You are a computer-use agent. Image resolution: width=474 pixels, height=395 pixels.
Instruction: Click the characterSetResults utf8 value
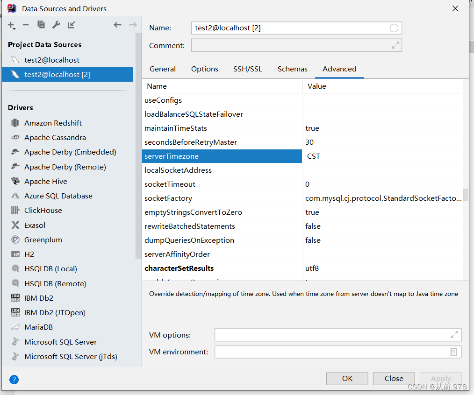[312, 268]
